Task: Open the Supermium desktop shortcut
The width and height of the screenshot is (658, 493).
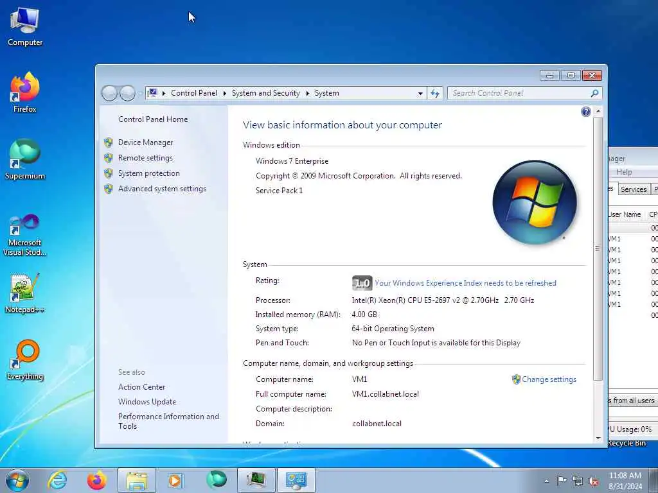Action: pyautogui.click(x=25, y=159)
